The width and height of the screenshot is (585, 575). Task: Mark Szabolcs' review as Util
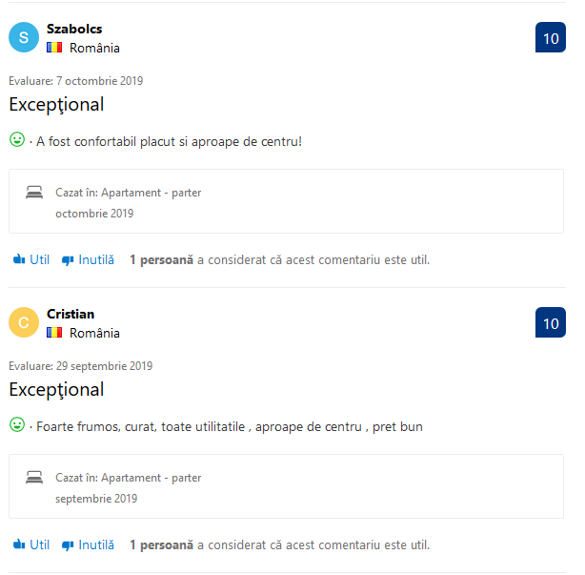(31, 259)
